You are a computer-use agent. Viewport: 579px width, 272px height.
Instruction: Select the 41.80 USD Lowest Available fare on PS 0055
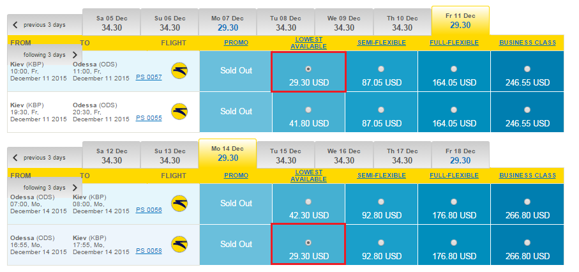coord(308,110)
